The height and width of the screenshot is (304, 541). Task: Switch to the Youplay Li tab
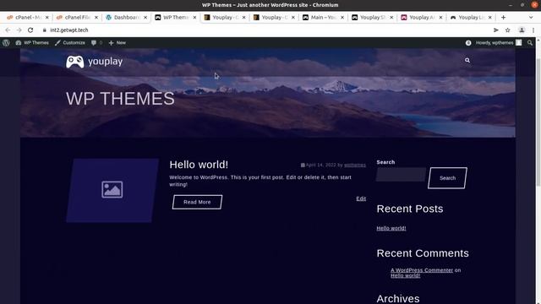pos(471,17)
